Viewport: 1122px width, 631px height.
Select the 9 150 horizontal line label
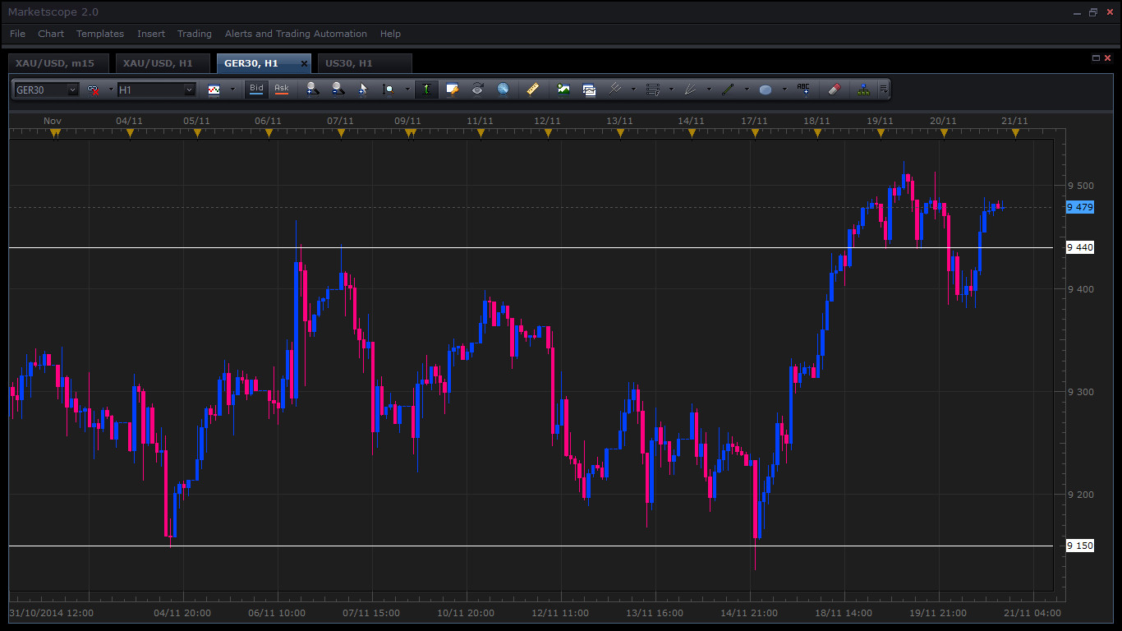1080,546
